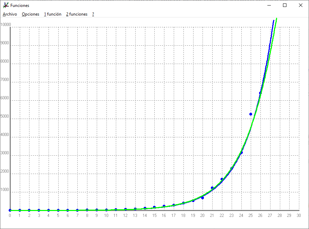Click the 10000 label on the y-axis
Viewport: 309px width, 229px height.
tap(6, 25)
